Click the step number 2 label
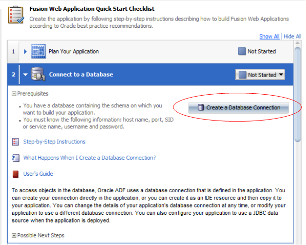 pyautogui.click(x=14, y=75)
